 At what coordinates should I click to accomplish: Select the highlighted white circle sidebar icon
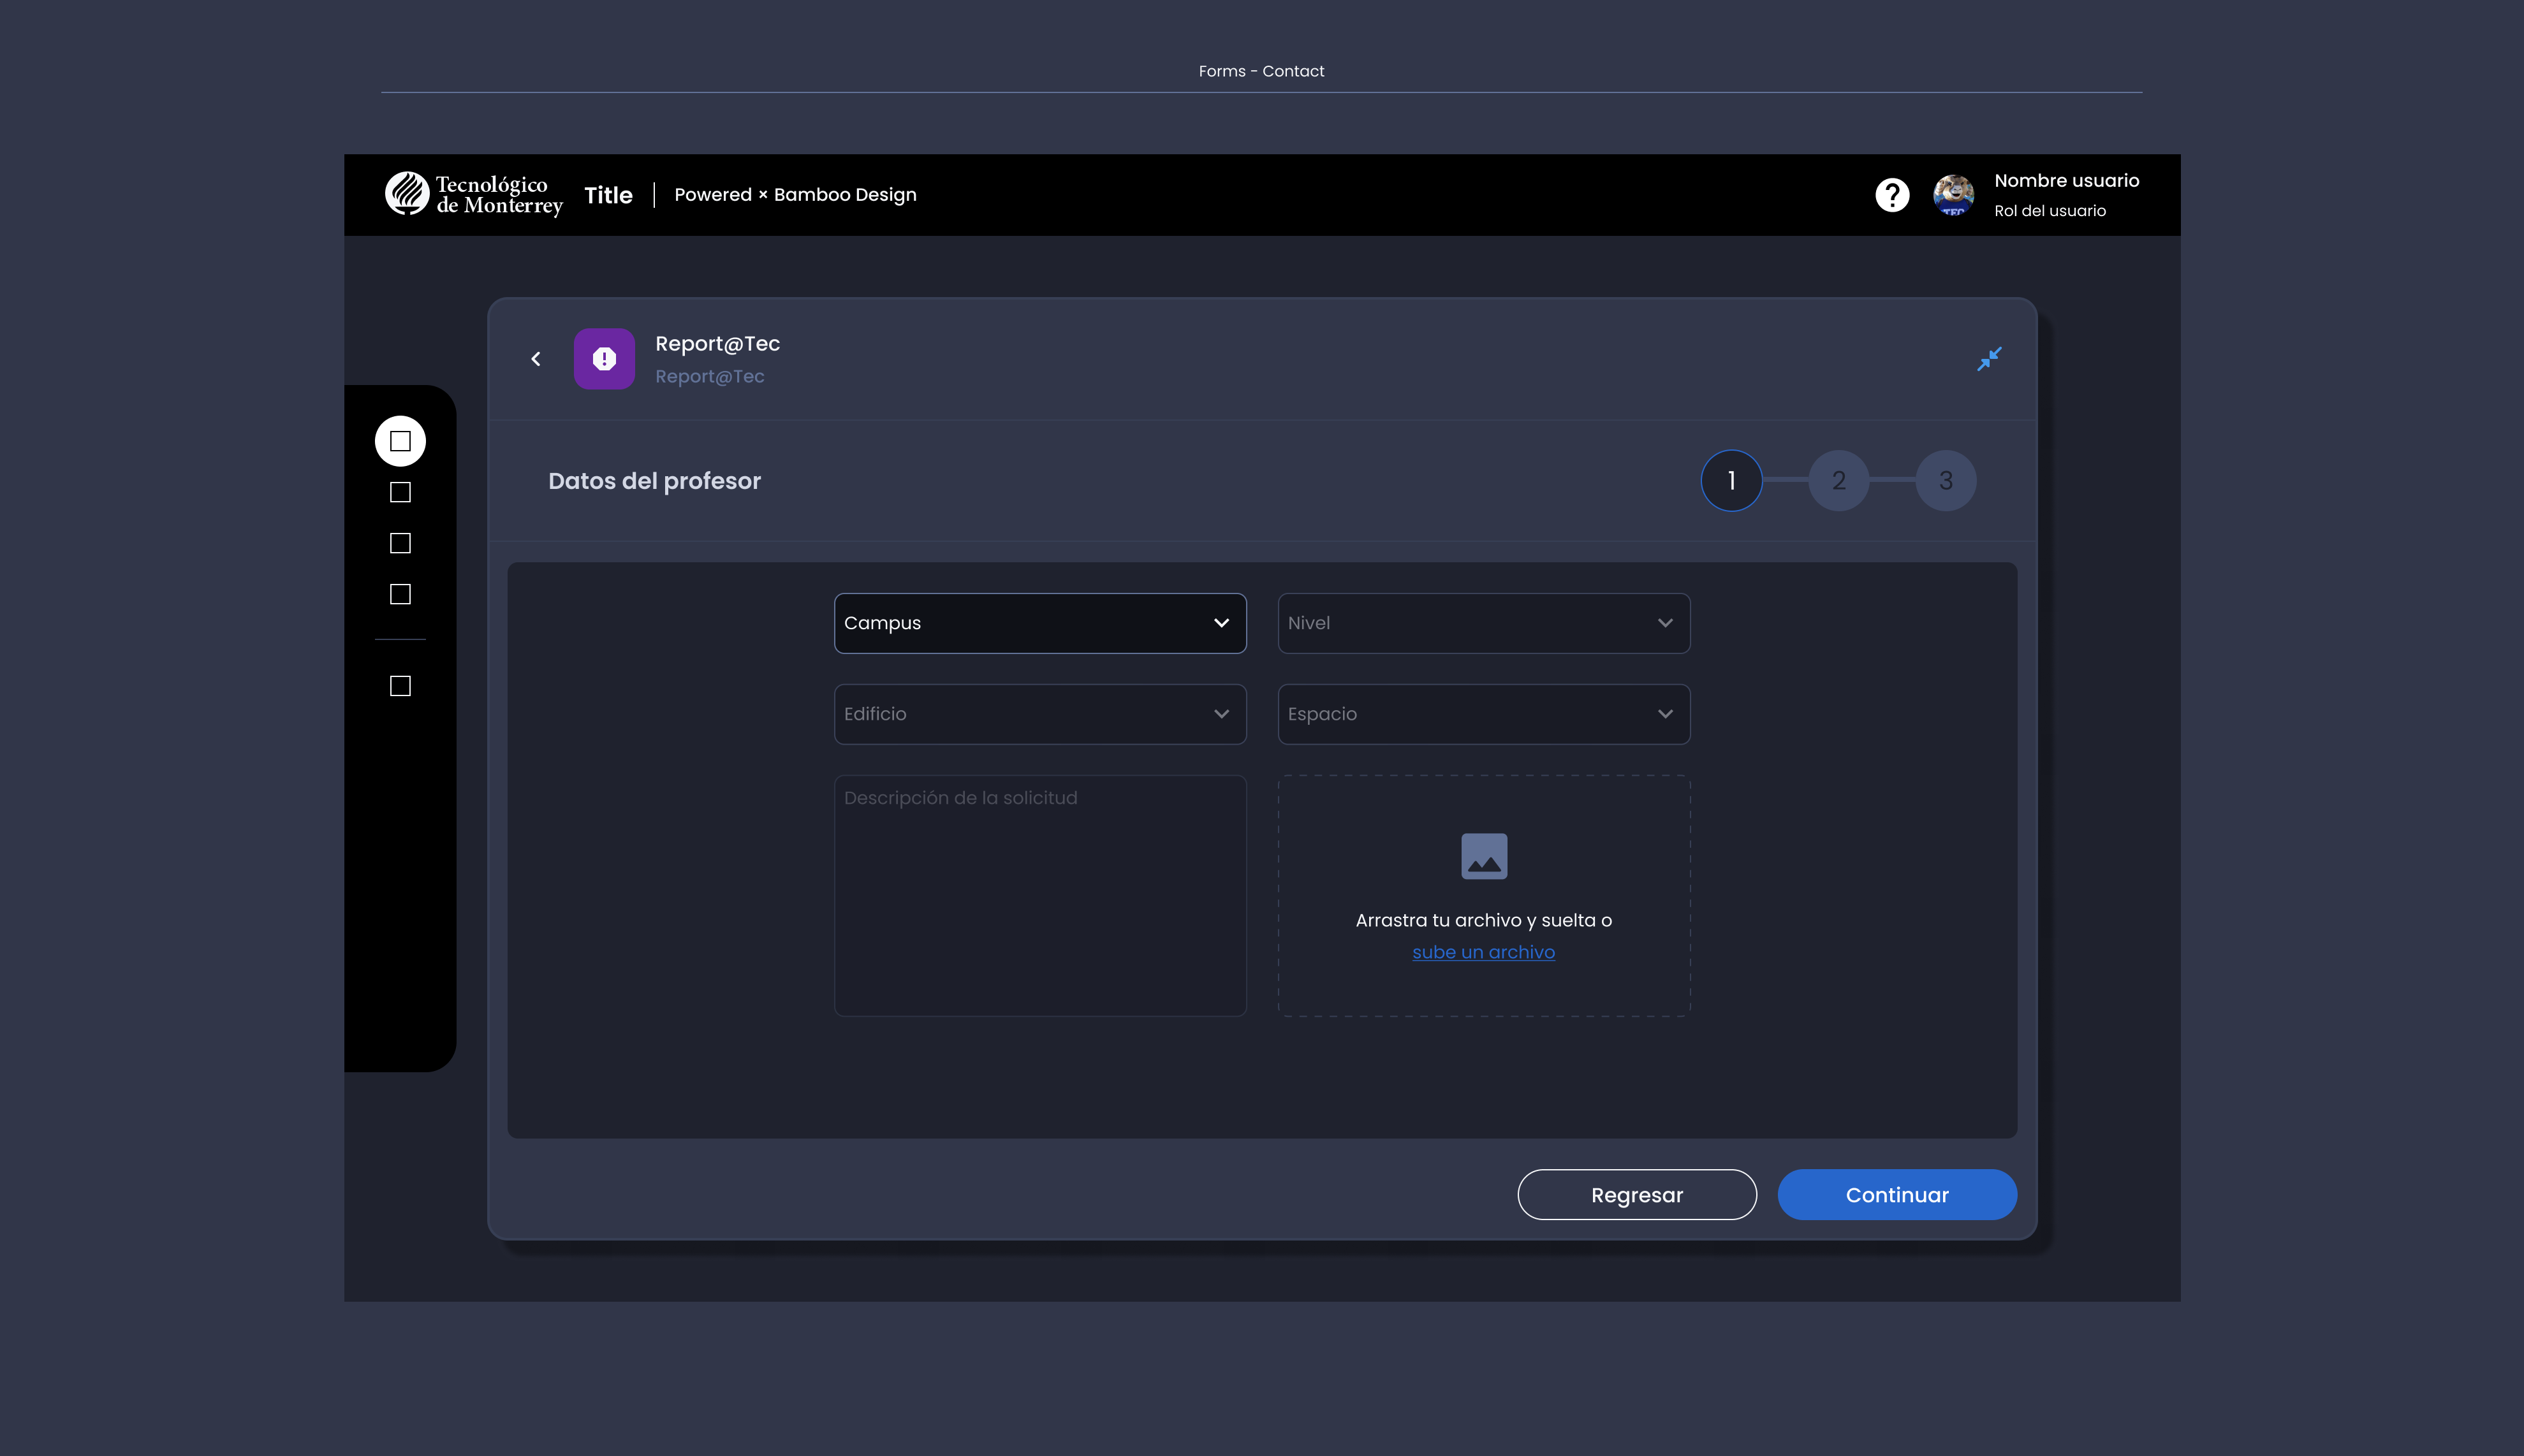pyautogui.click(x=400, y=441)
